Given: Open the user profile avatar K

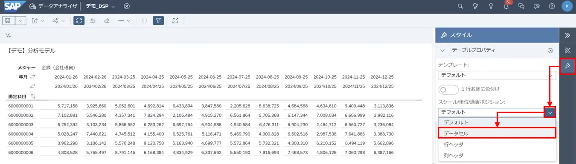Looking at the screenshot, I should pyautogui.click(x=567, y=6).
